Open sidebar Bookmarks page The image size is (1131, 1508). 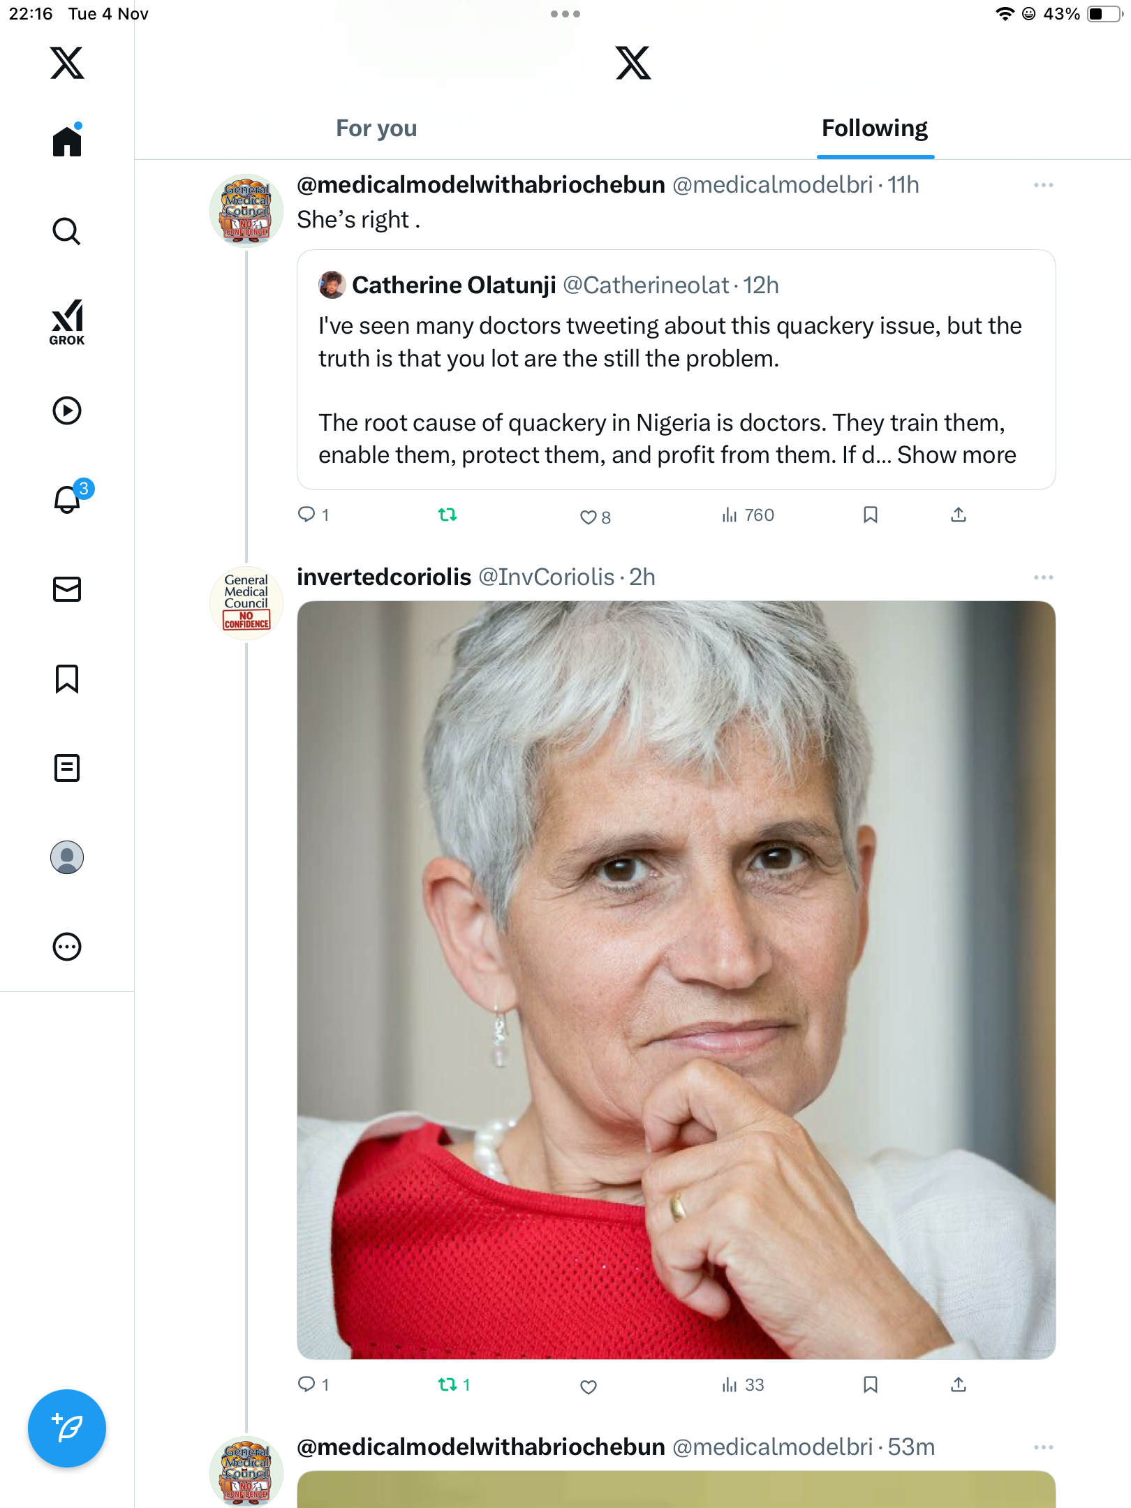click(x=67, y=679)
